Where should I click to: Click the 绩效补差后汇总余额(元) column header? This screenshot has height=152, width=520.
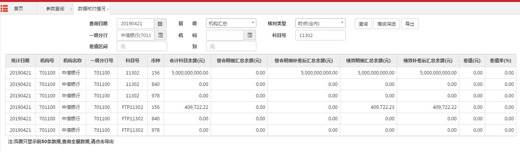pos(428,61)
